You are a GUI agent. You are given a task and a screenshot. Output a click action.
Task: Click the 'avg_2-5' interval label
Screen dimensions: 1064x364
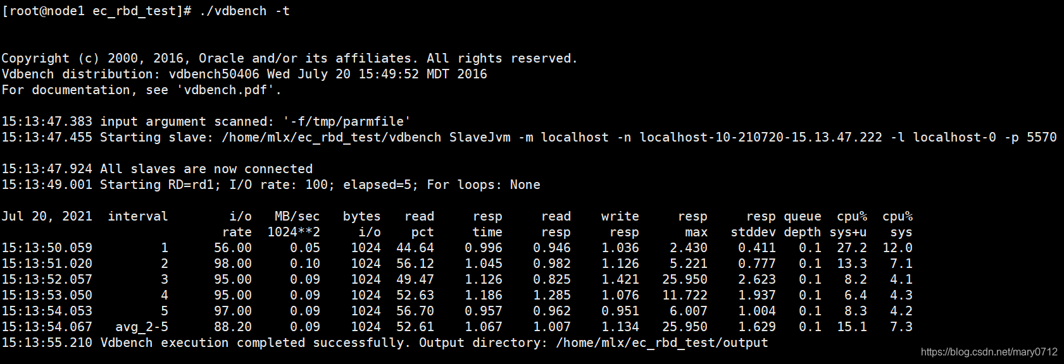[142, 327]
